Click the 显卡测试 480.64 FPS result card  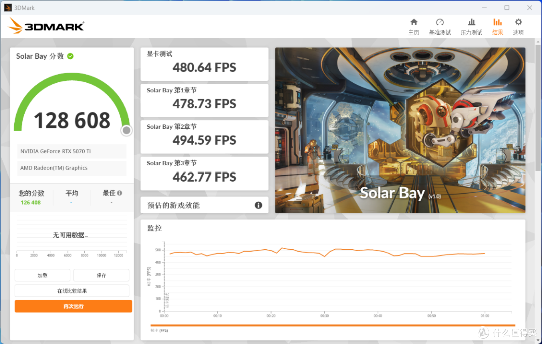pos(204,64)
